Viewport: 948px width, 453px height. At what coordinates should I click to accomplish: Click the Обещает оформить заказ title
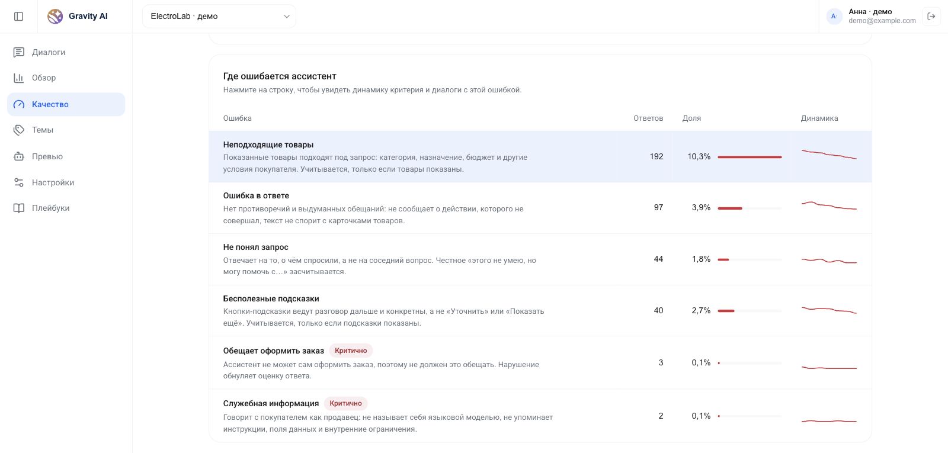pyautogui.click(x=274, y=351)
